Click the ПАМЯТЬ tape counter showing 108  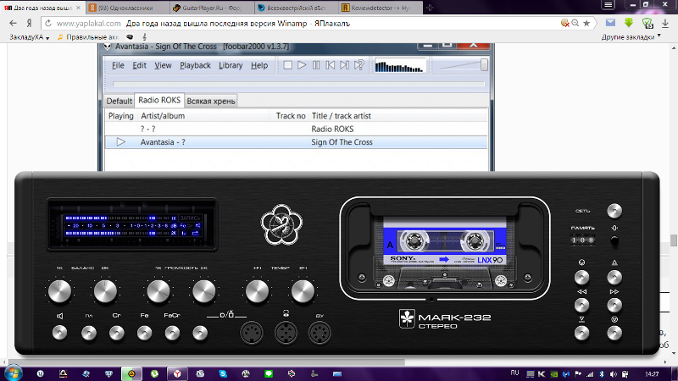(582, 240)
